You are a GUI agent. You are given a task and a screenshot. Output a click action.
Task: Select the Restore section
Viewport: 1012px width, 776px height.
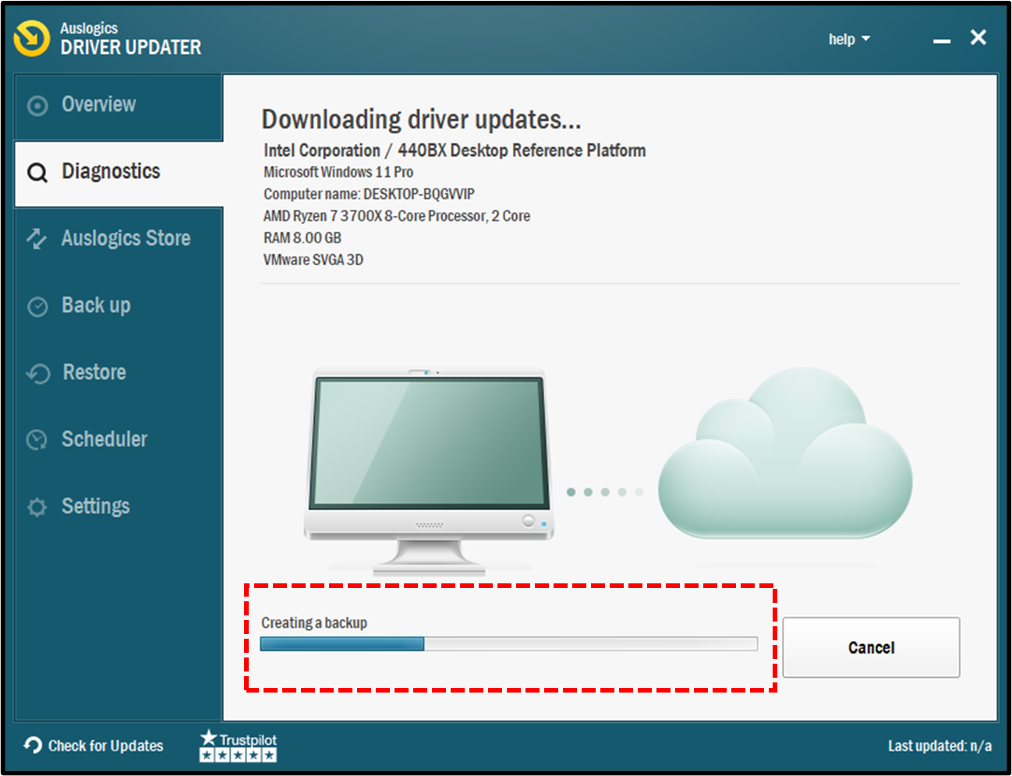click(x=119, y=373)
